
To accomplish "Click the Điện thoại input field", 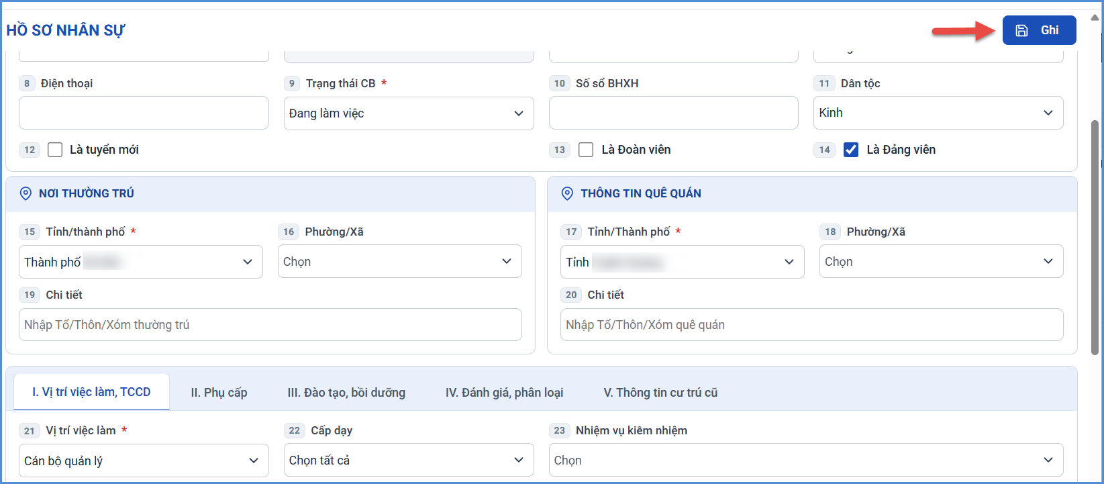I will coord(144,113).
